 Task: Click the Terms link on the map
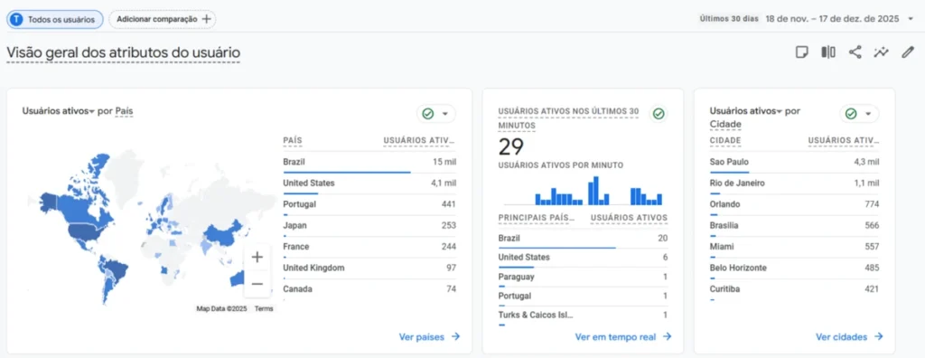click(264, 309)
